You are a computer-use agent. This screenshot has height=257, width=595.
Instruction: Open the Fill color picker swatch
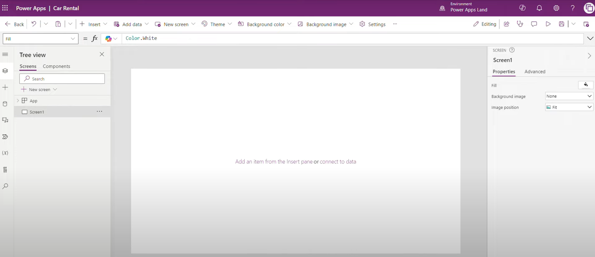click(x=586, y=85)
